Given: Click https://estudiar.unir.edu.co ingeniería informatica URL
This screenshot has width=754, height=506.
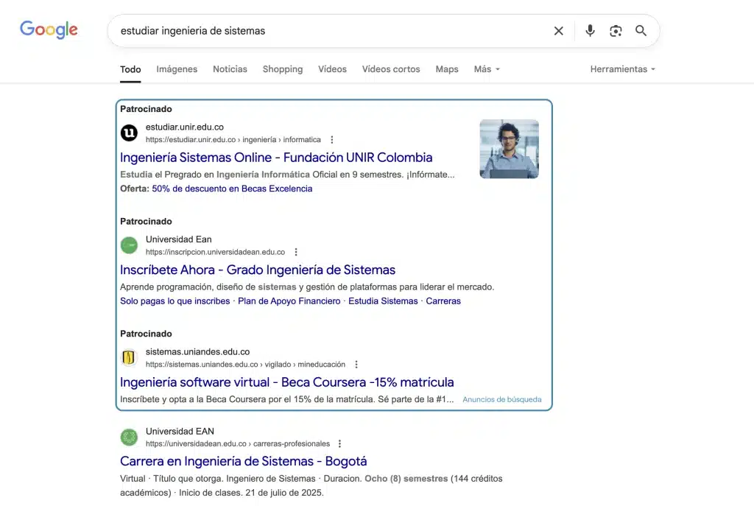Looking at the screenshot, I should click(233, 139).
